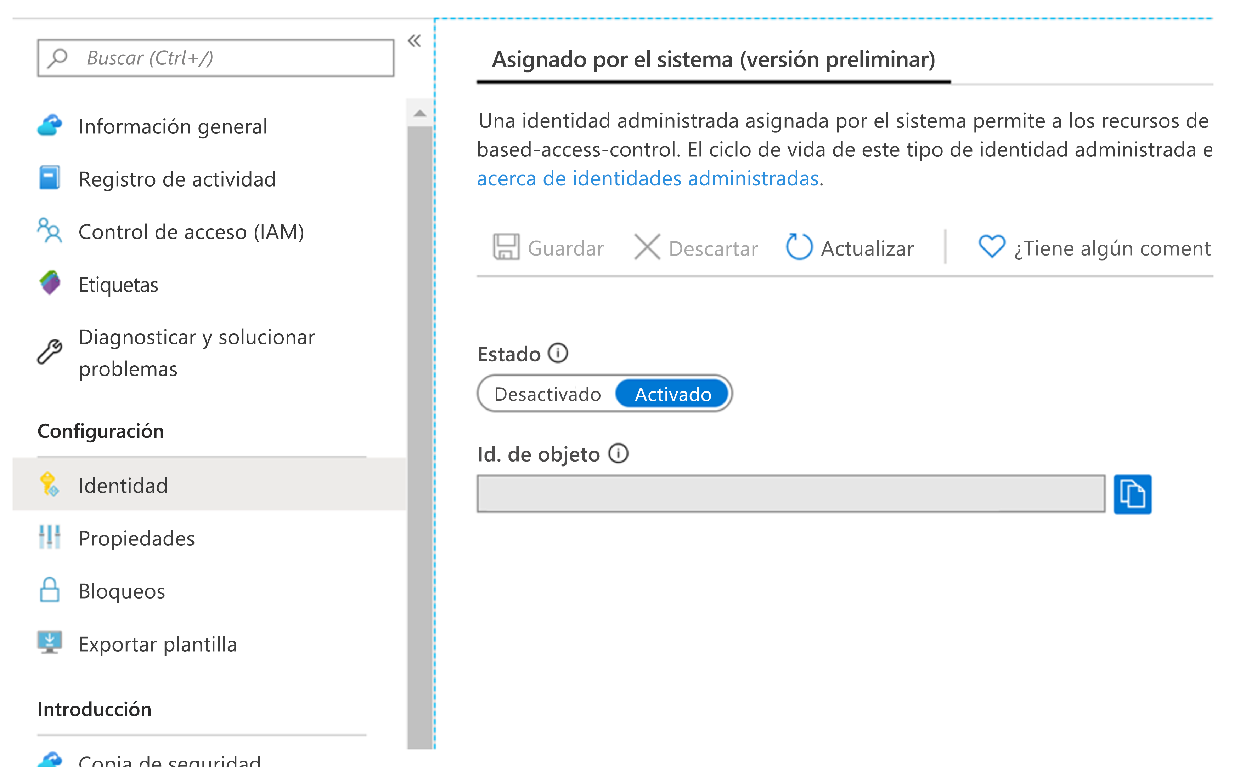
Task: Click the Etiquetas tag icon
Action: [x=50, y=283]
